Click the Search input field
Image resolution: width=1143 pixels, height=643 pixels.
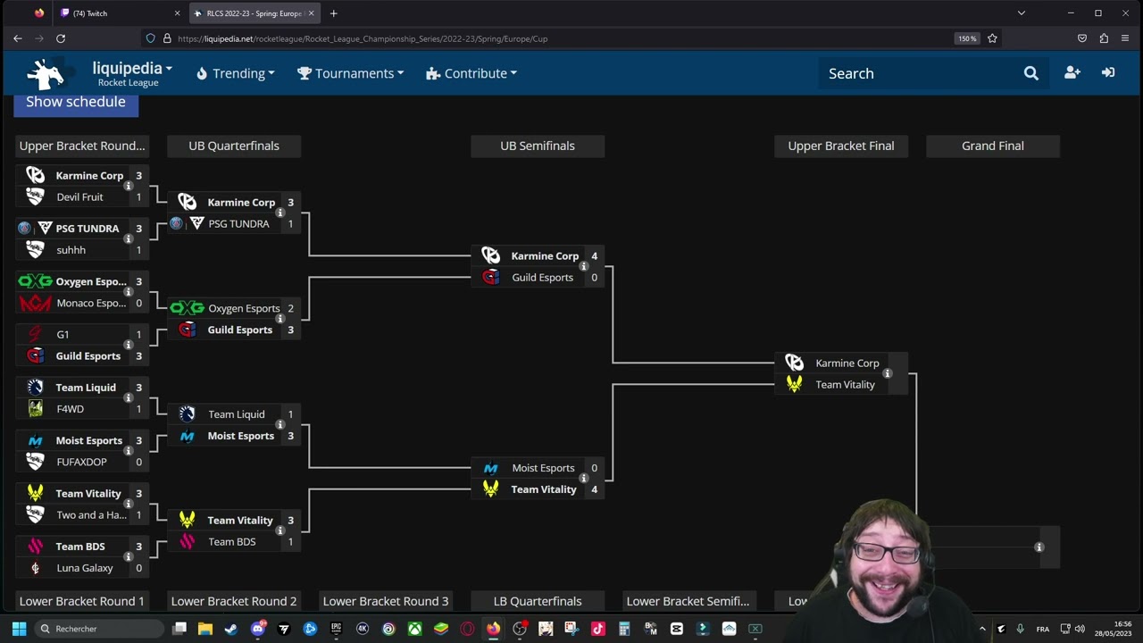920,73
